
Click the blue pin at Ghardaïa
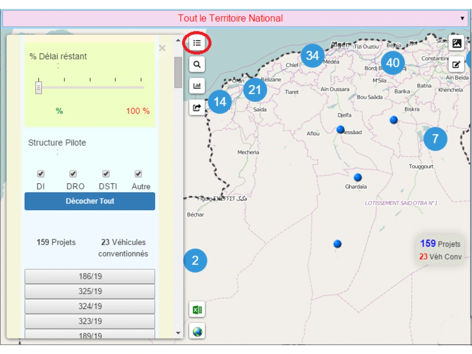tap(358, 177)
